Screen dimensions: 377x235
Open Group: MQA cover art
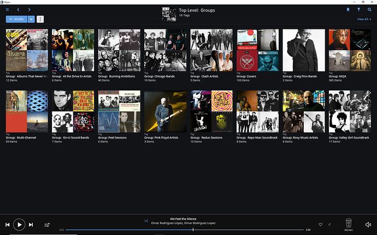(350, 50)
